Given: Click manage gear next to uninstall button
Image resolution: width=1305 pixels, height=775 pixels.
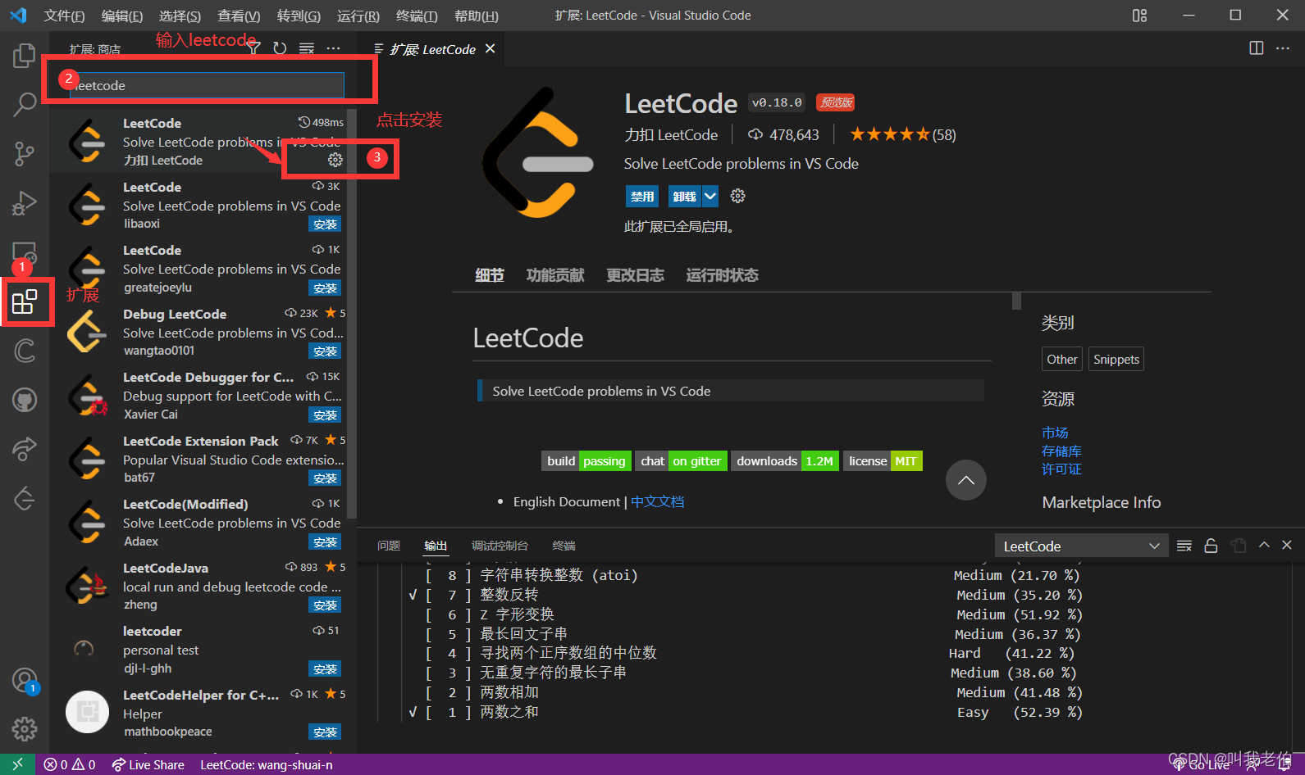Looking at the screenshot, I should [x=738, y=196].
